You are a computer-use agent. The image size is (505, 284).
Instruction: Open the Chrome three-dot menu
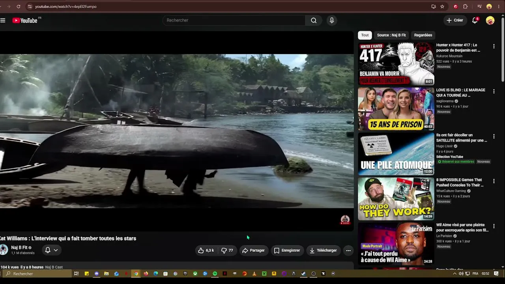(499, 6)
